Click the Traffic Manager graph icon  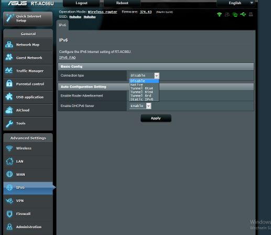click(9, 71)
